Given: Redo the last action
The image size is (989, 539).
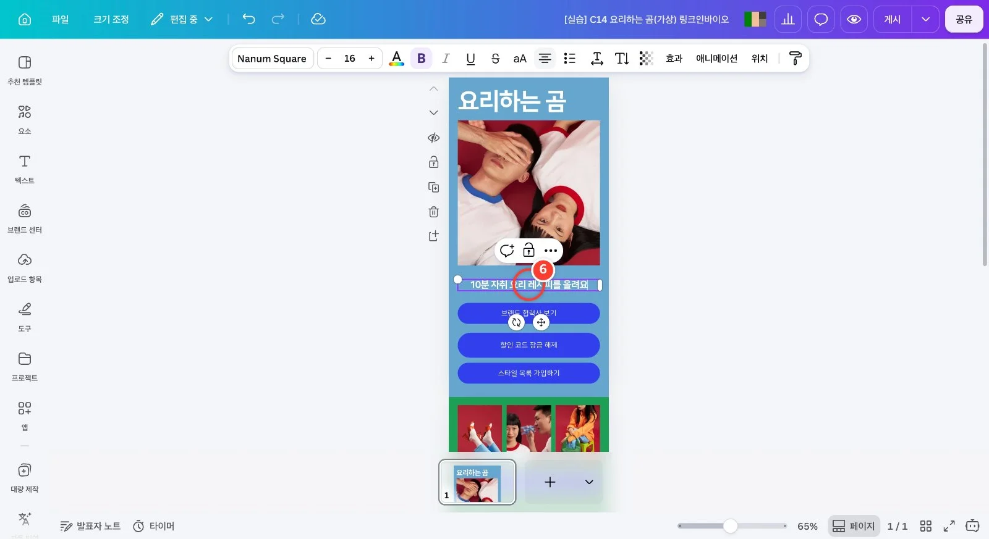Looking at the screenshot, I should (278, 19).
